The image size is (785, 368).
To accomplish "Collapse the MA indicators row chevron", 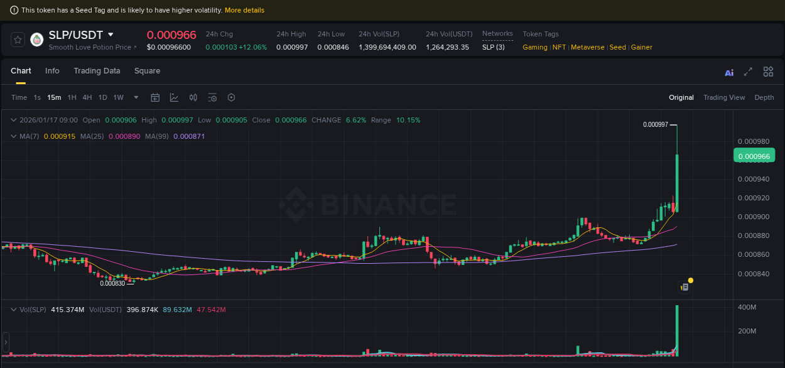I will [x=13, y=135].
